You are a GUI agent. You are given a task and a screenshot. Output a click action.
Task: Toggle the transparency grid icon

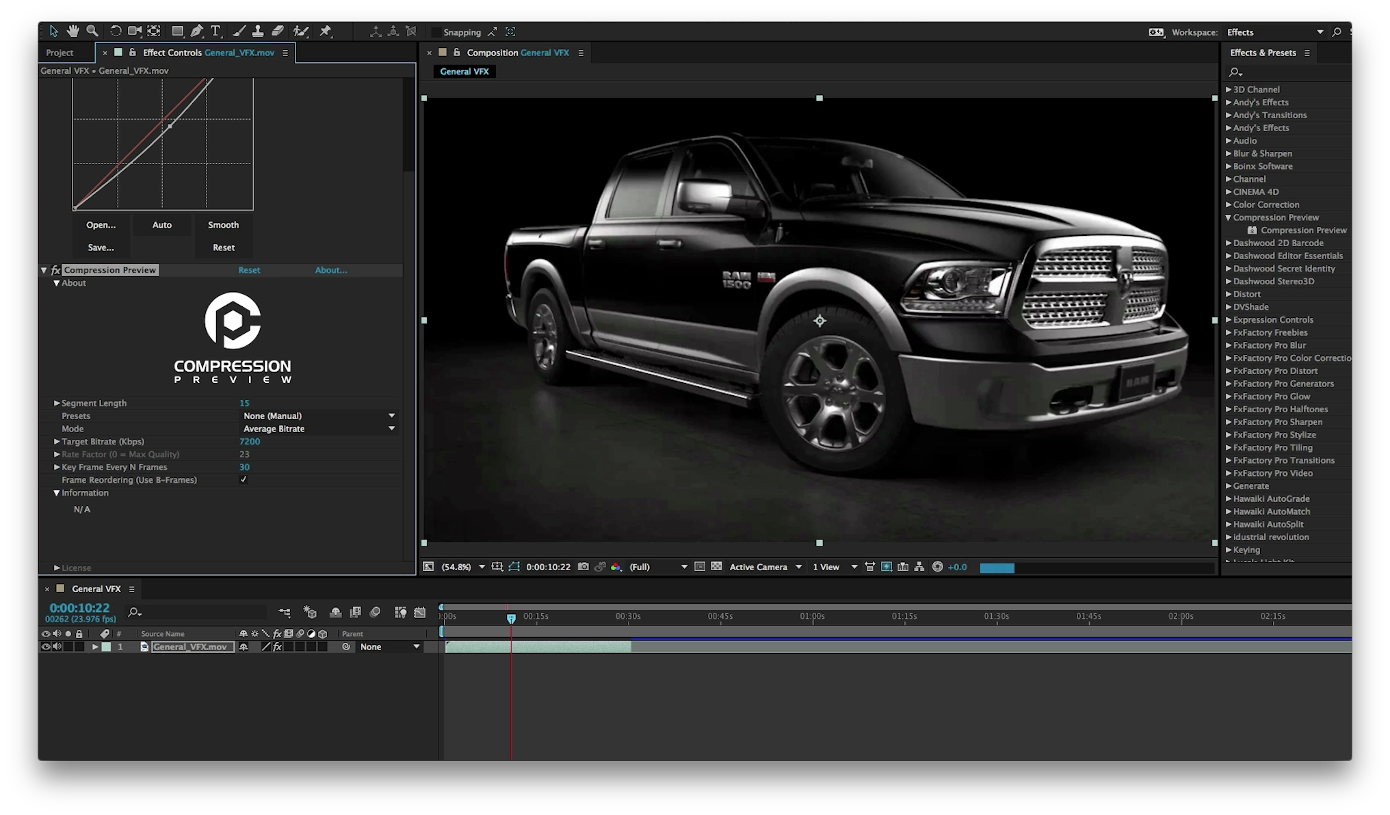pos(716,567)
